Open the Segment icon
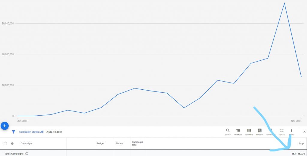 (x=238, y=132)
